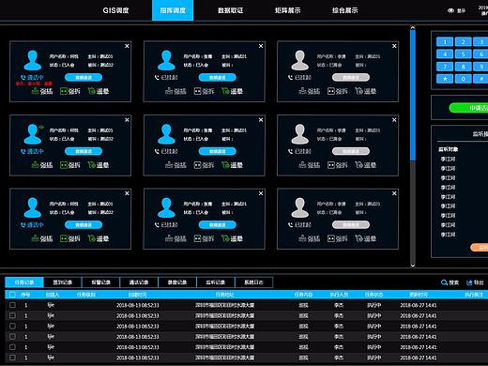Viewport: 488px width, 366px height.
Task: Click 执行中 status in first table row
Action: pyautogui.click(x=374, y=305)
